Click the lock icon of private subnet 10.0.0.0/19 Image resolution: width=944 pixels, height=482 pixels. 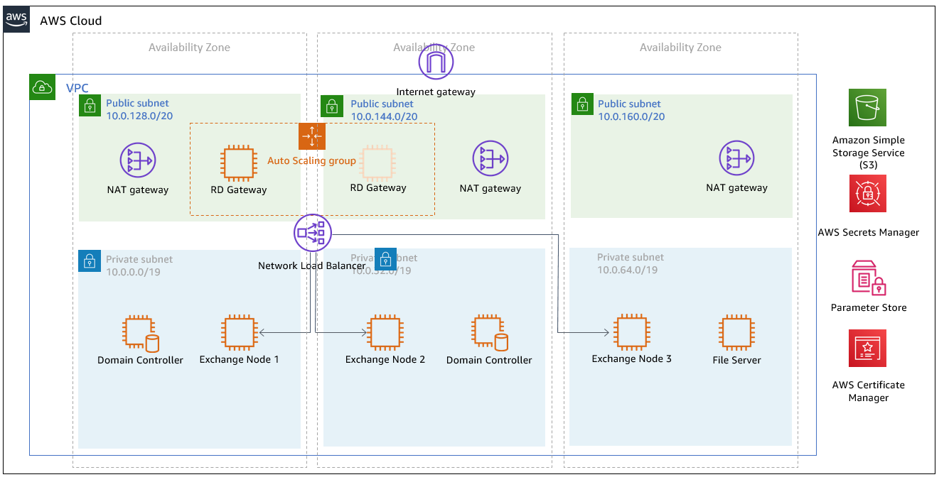89,261
